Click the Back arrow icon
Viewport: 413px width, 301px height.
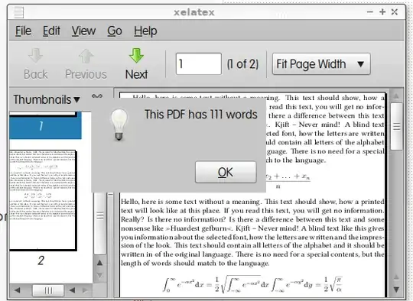pos(35,56)
